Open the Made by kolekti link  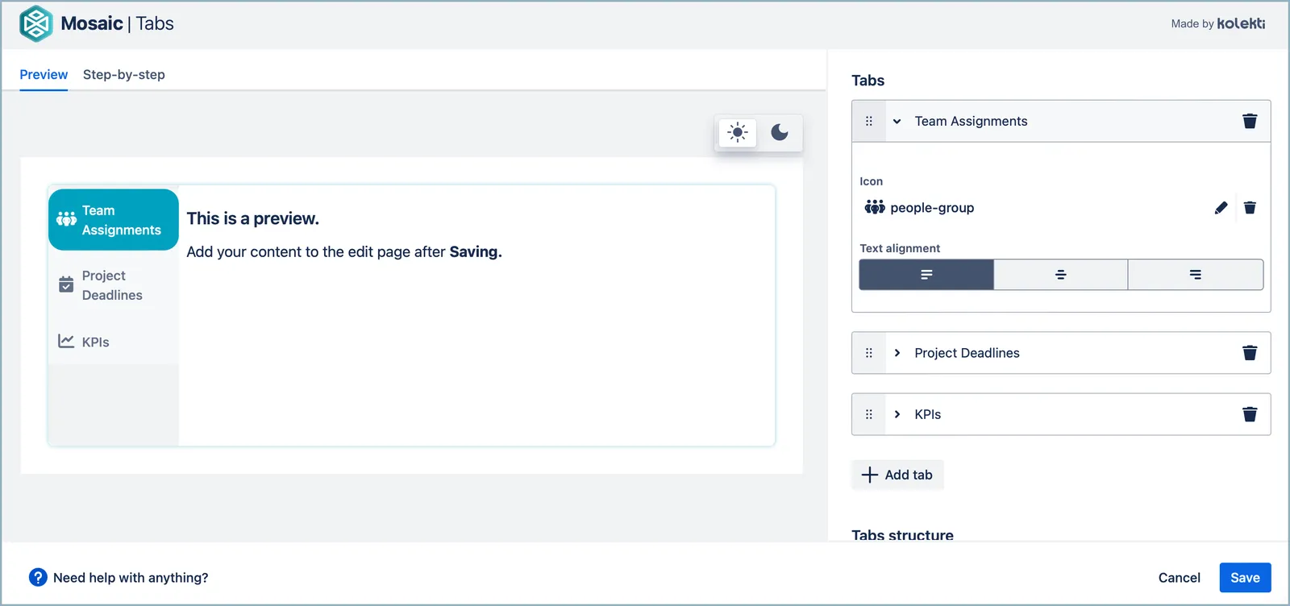click(1217, 23)
